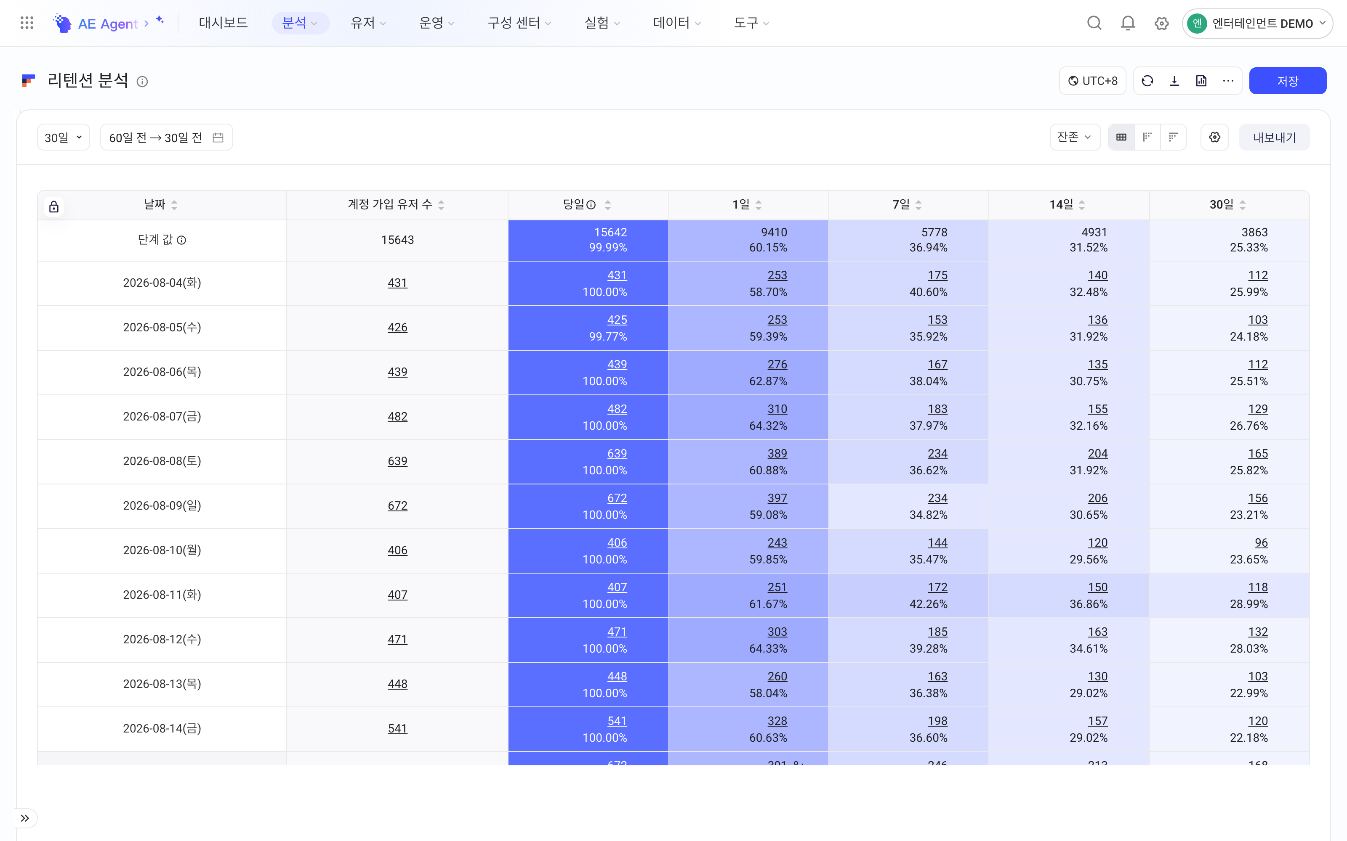Expand the 구성 센터 menu

pyautogui.click(x=519, y=23)
